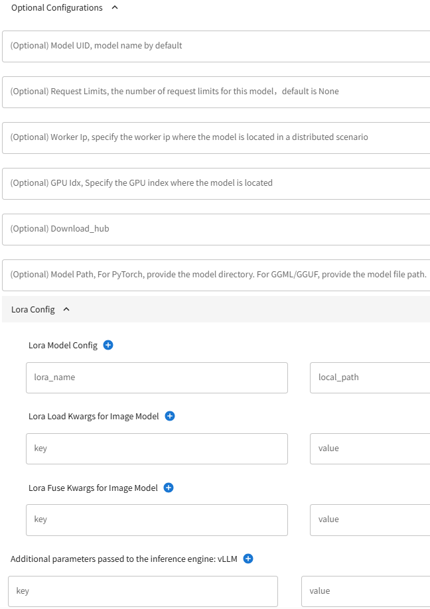Click the Lora Fuse Kwargs for Image Model label
This screenshot has height=609, width=430.
click(93, 488)
